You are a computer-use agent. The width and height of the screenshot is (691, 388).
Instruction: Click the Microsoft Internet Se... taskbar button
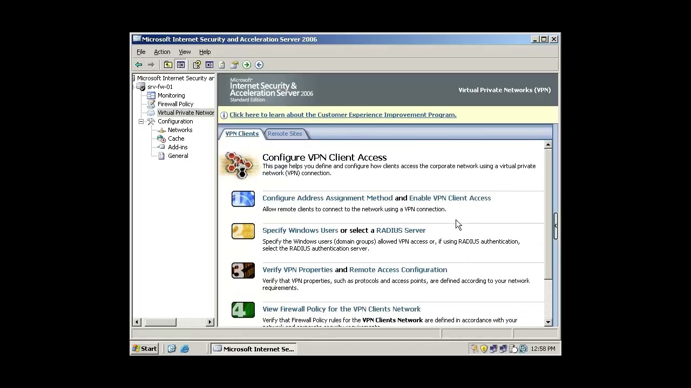(254, 349)
